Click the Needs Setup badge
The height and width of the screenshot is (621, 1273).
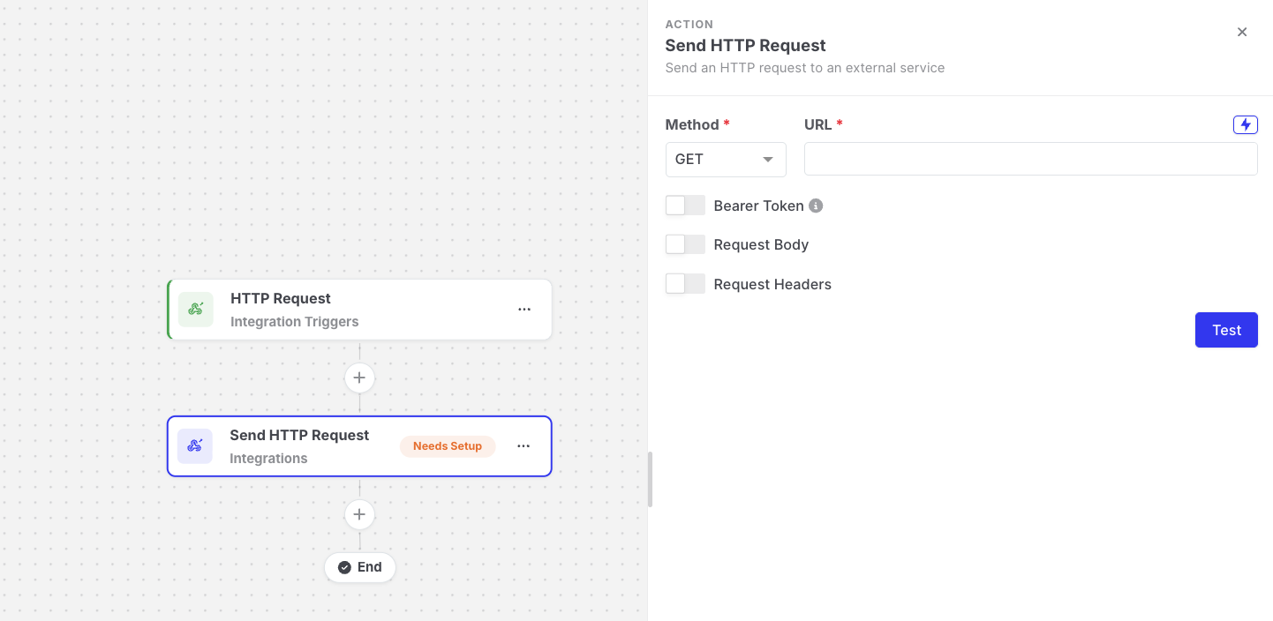(448, 446)
